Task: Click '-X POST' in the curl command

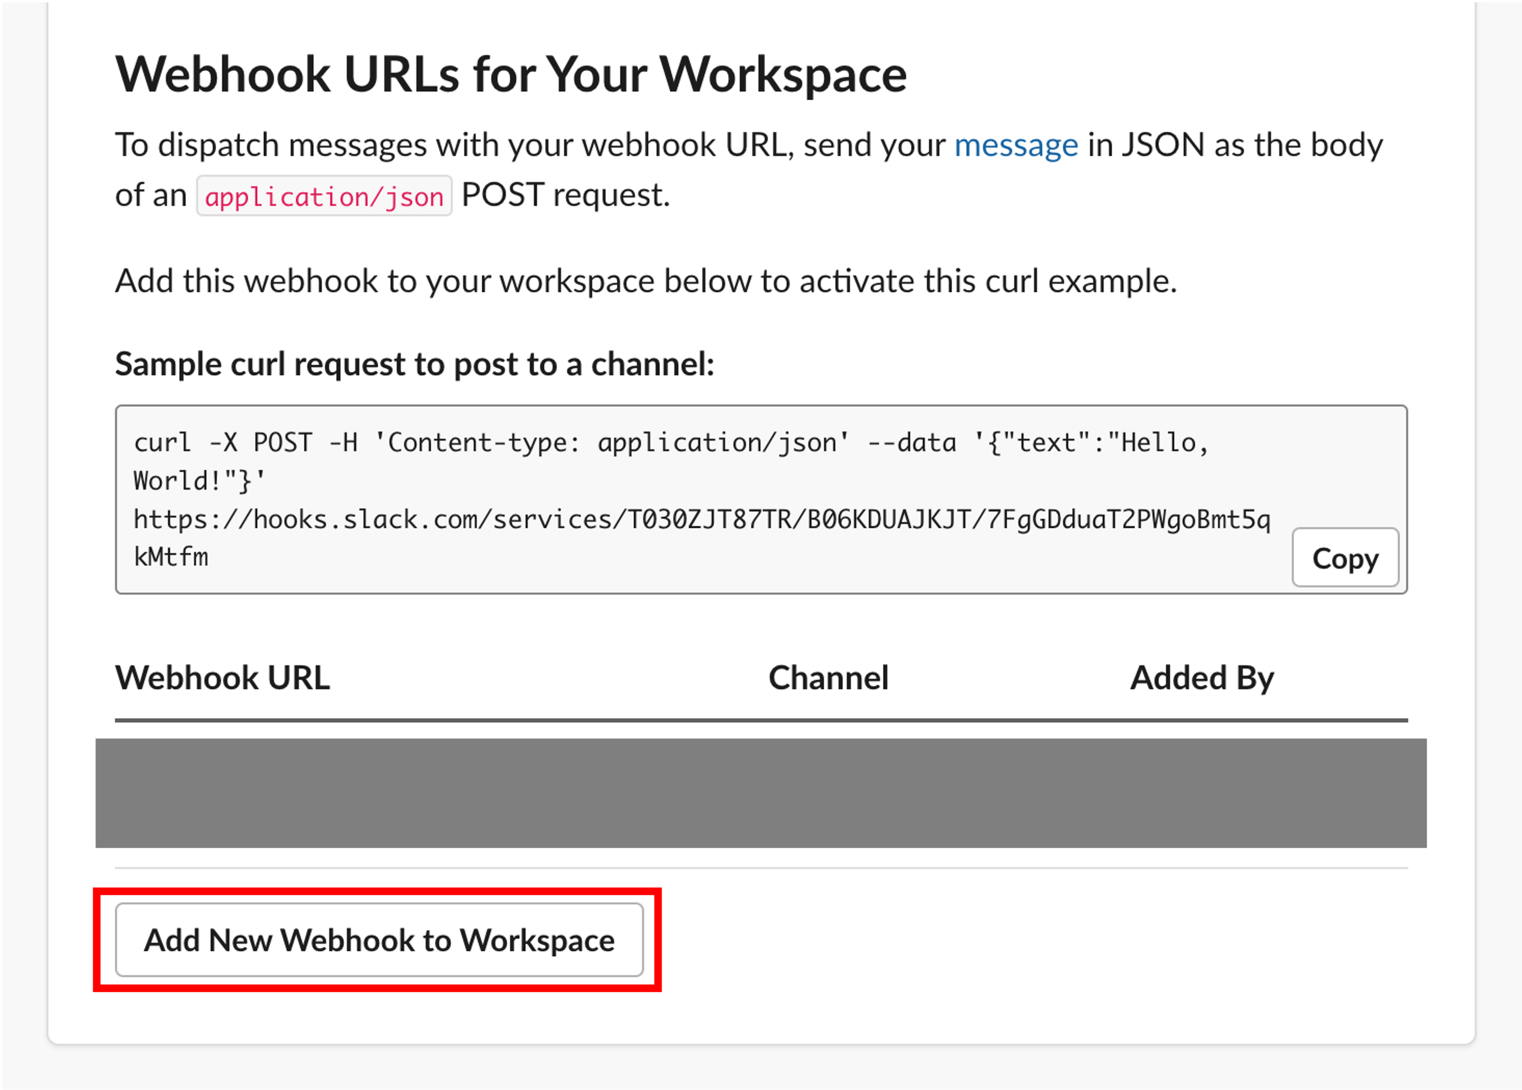Action: pos(261,443)
